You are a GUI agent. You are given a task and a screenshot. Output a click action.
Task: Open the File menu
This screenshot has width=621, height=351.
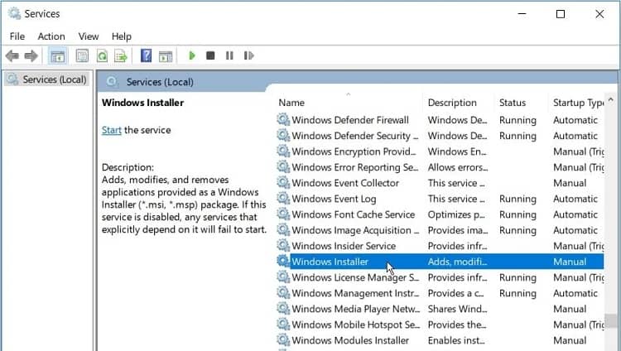(17, 36)
